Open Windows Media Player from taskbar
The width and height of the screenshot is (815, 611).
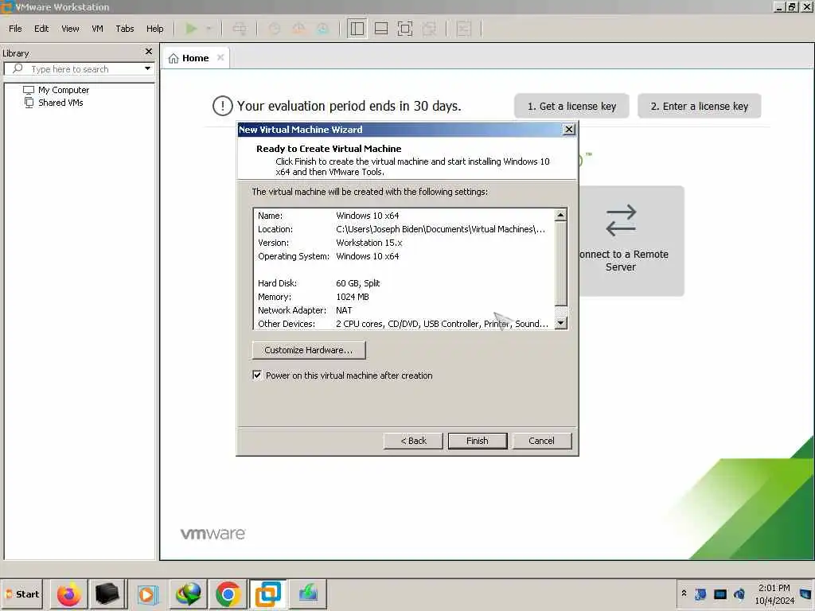[147, 593]
